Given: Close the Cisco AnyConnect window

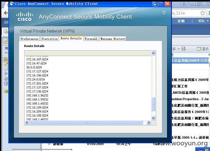Looking at the screenshot, I should coord(168,4).
